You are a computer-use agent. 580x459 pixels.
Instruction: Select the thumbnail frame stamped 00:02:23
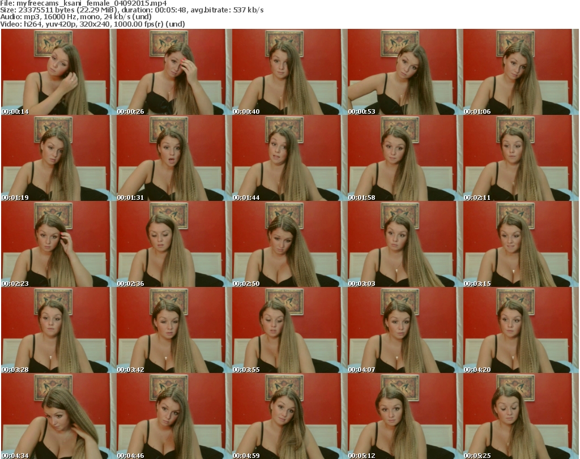pos(58,244)
